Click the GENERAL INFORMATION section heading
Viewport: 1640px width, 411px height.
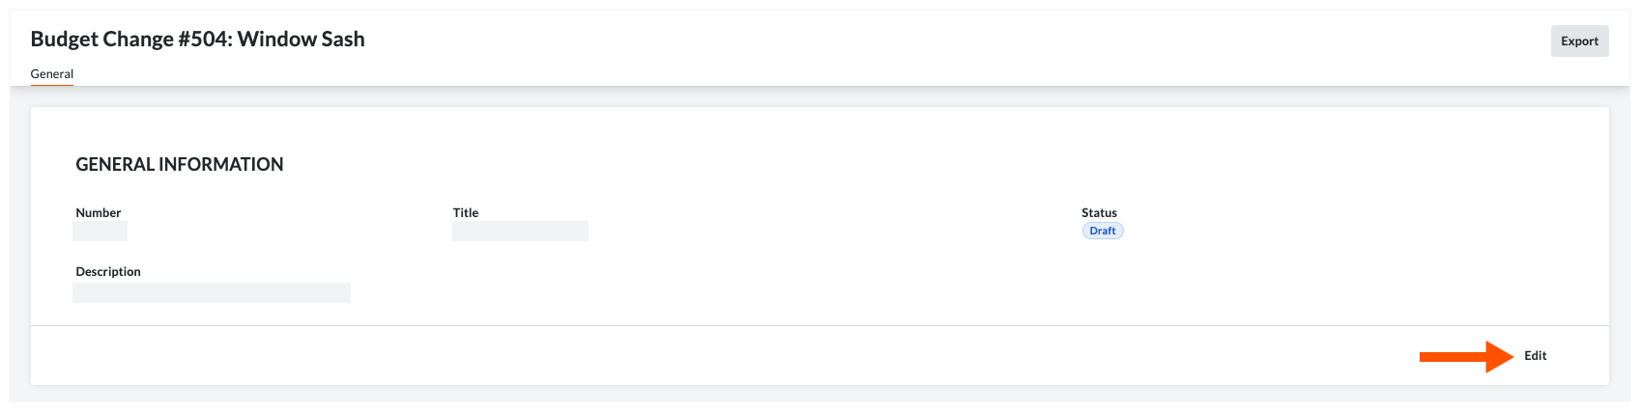tap(180, 164)
